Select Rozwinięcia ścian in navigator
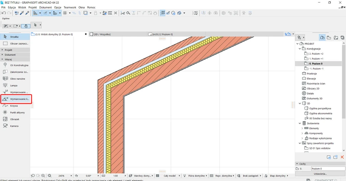Viewport: 346px width, 181px height. tap(316, 83)
